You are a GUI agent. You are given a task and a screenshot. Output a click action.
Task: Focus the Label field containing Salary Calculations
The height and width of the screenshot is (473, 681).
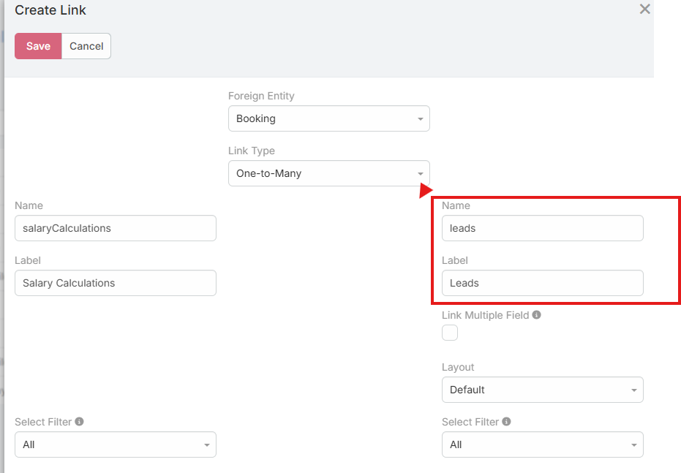coord(115,283)
